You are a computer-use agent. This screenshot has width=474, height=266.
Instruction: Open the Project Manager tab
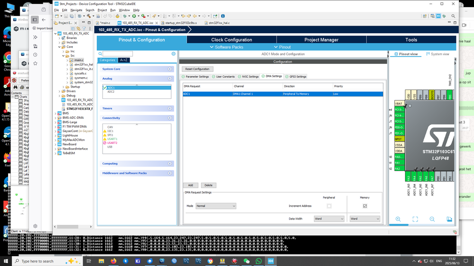point(321,40)
